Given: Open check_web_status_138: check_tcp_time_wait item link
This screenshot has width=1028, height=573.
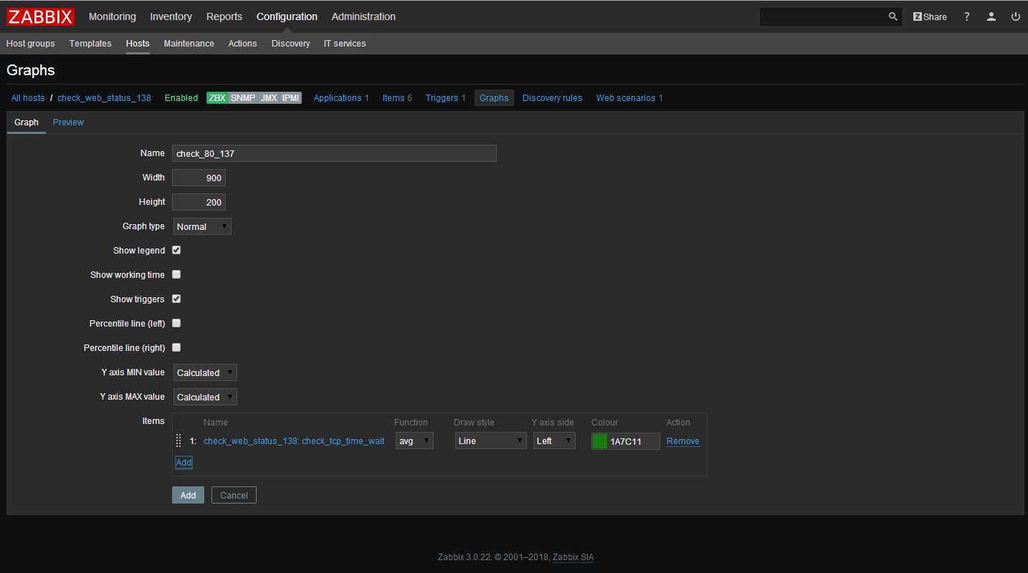Looking at the screenshot, I should tap(294, 441).
